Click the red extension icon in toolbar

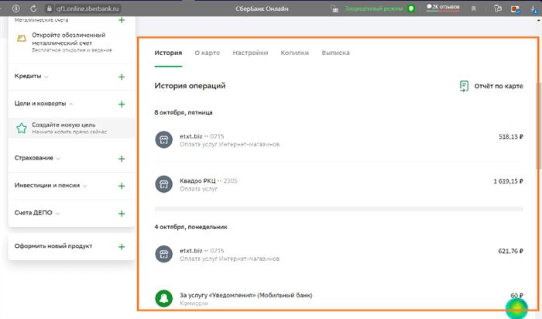515,9
